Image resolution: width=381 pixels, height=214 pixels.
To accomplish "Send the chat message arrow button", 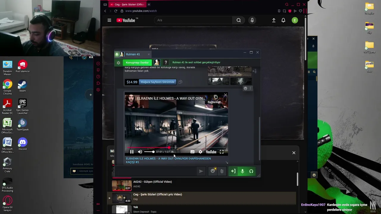I will tap(201, 171).
